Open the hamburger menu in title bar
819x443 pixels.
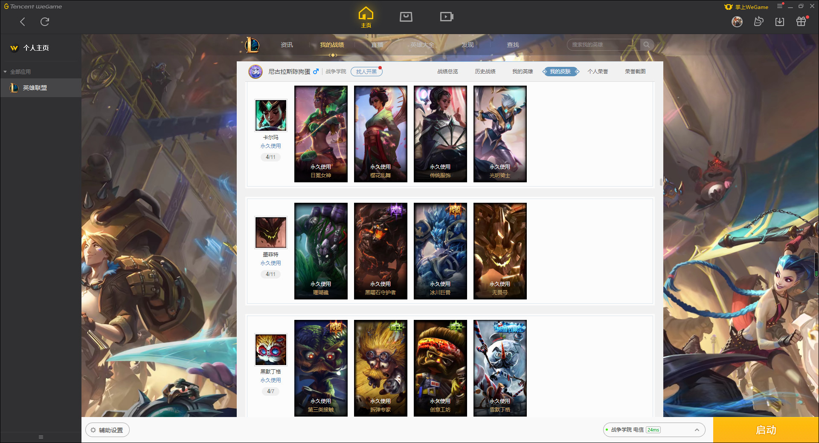click(780, 6)
